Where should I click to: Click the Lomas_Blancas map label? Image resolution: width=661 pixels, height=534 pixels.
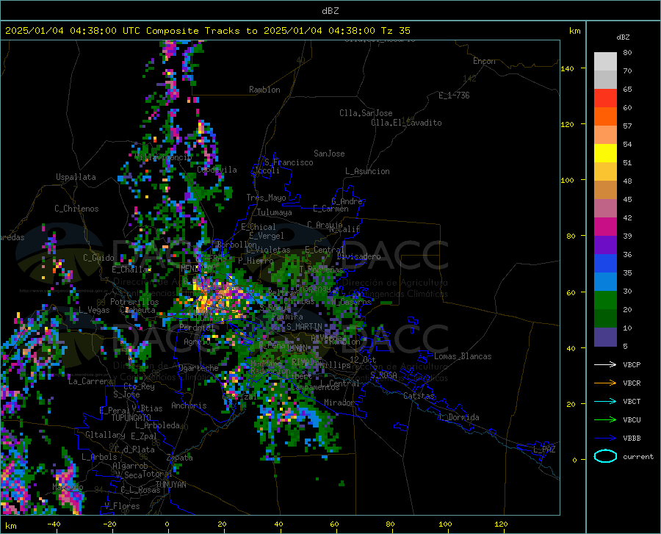coord(463,356)
